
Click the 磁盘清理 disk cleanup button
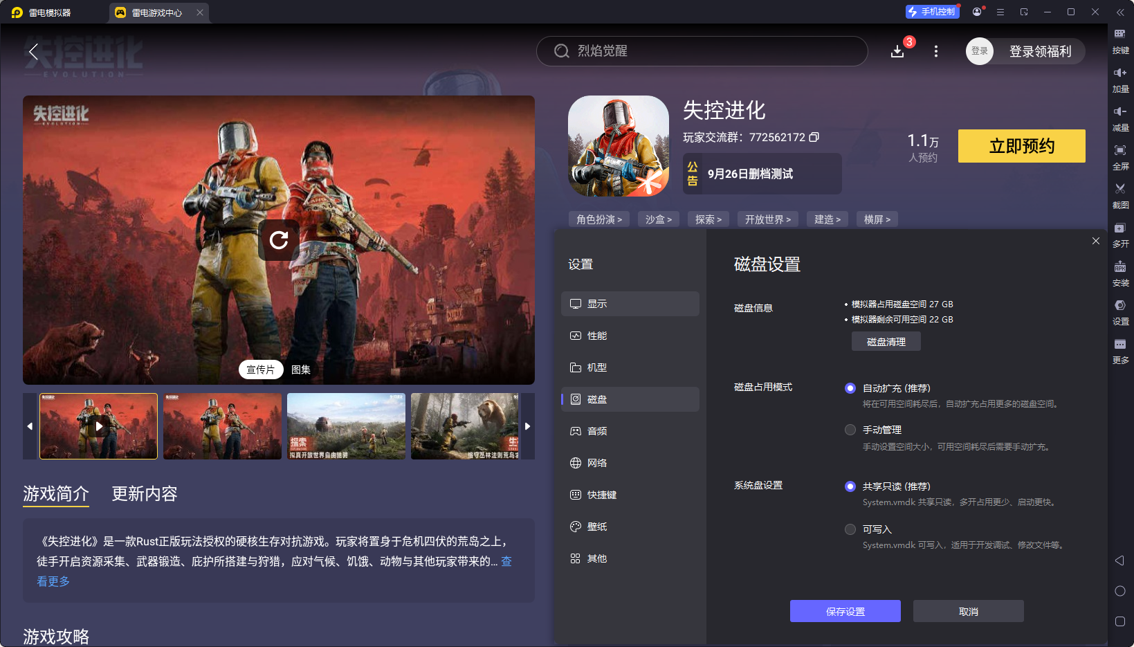click(x=886, y=341)
